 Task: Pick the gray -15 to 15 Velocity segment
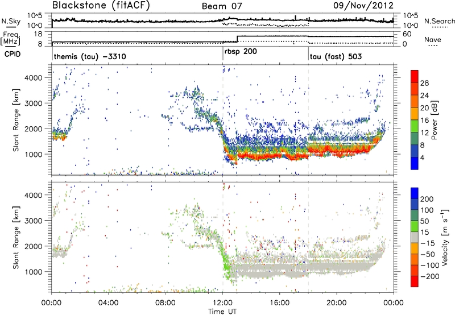(x=415, y=237)
